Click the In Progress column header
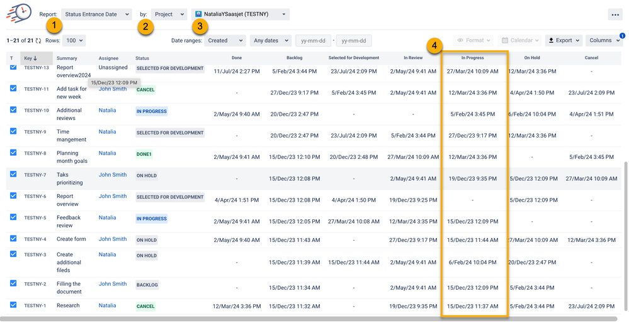 (473, 58)
